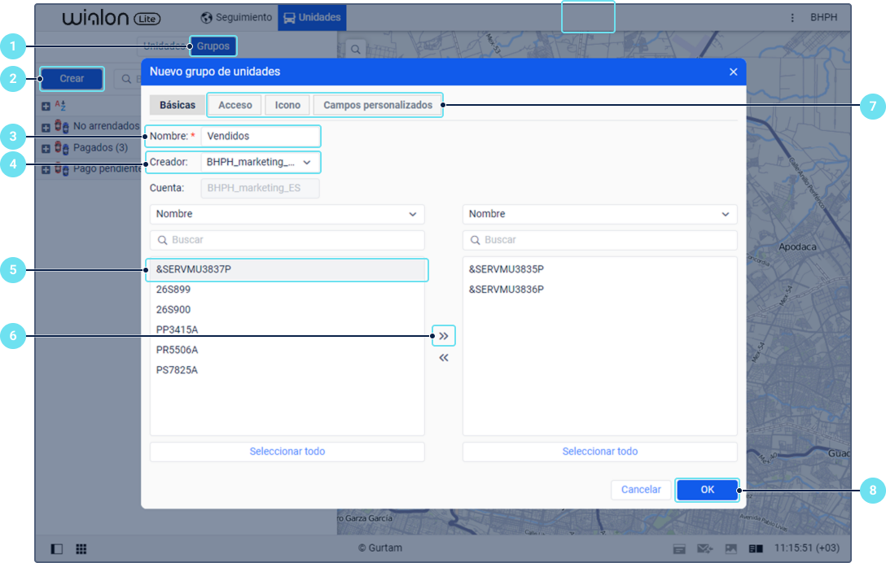Click the add-to-group double right arrow
Viewport: 886px width, 563px height.
pyautogui.click(x=444, y=336)
